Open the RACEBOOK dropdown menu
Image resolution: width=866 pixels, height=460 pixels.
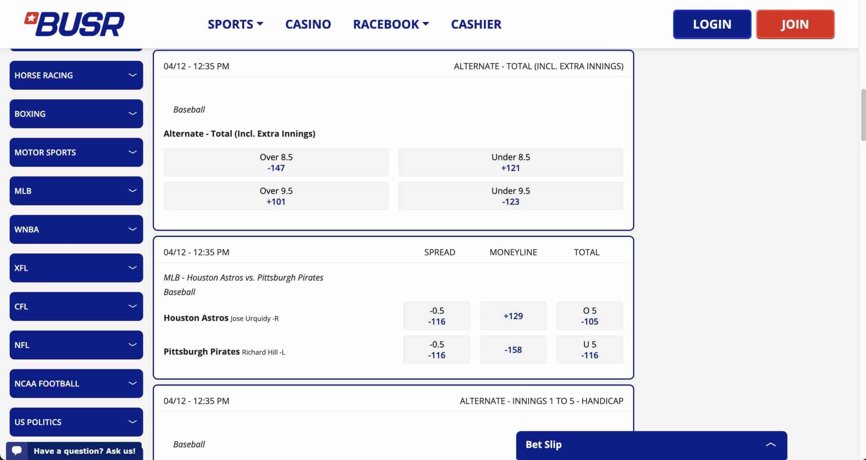tap(391, 24)
